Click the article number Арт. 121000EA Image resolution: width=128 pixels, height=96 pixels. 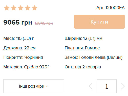click(x=111, y=8)
